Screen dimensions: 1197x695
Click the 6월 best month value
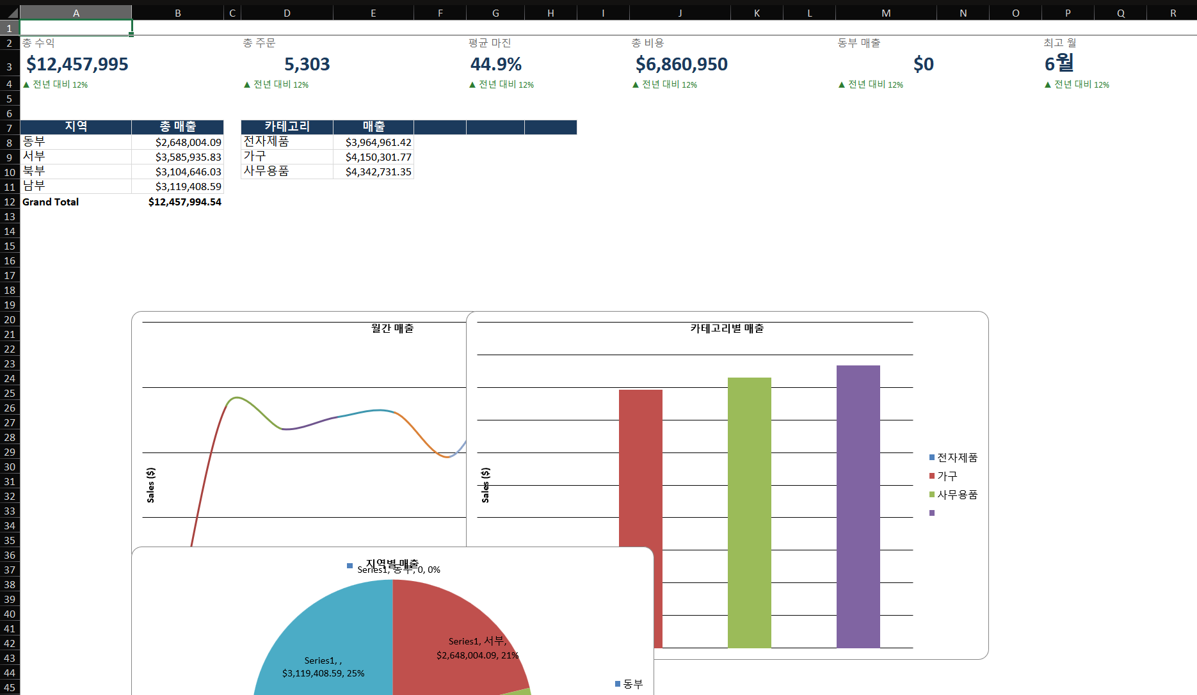1059,63
